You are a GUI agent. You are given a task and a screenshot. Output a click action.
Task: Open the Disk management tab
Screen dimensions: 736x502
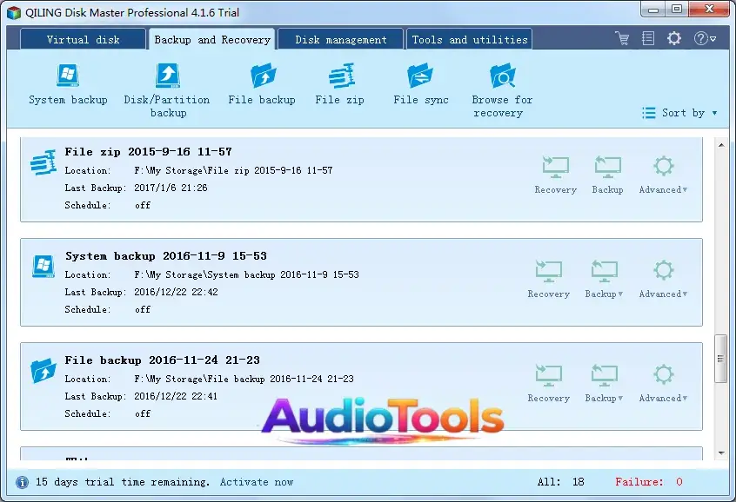pos(341,39)
